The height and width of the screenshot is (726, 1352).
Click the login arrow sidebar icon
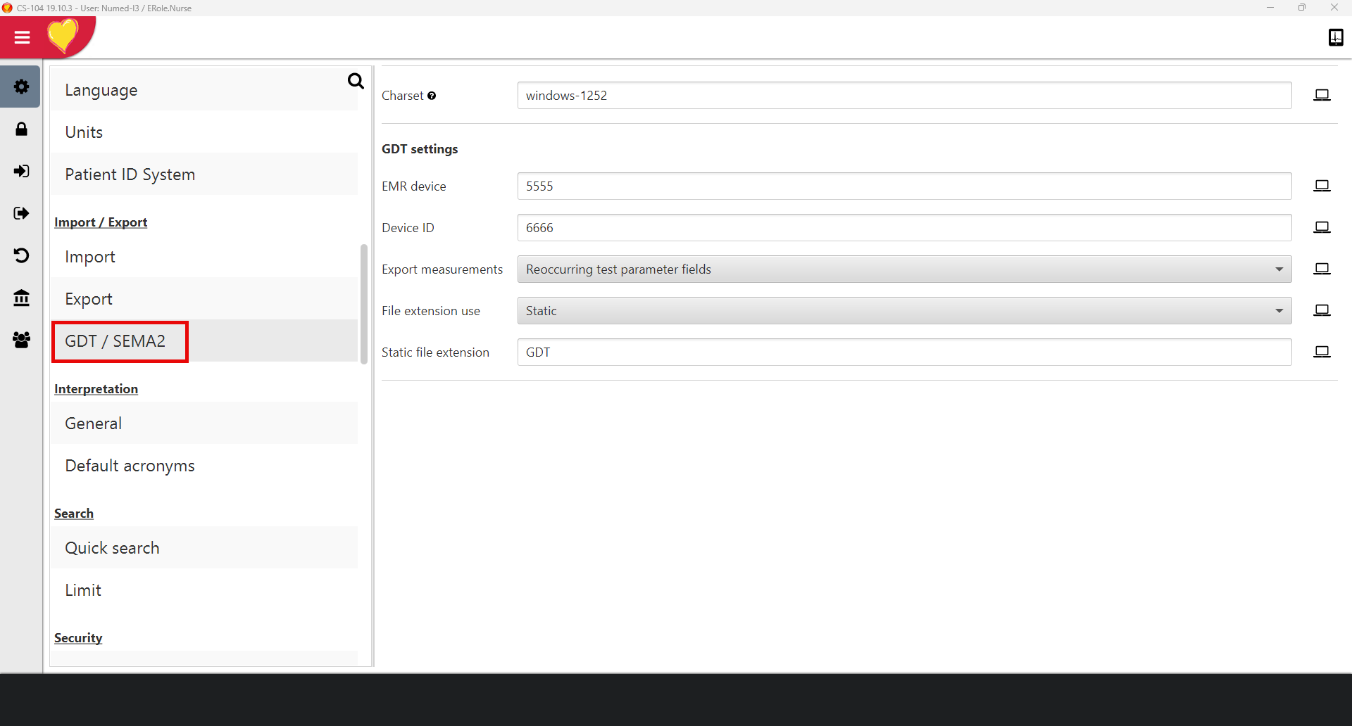pyautogui.click(x=21, y=171)
